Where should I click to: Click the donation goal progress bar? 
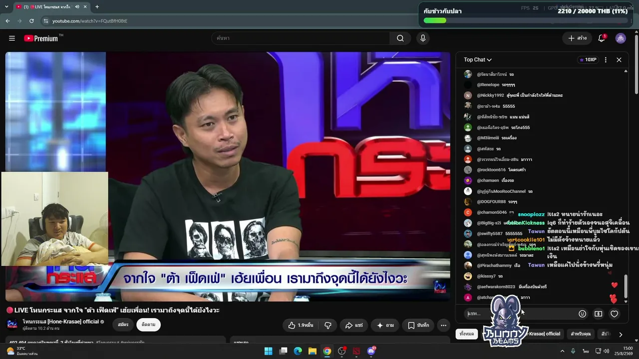pos(525,20)
